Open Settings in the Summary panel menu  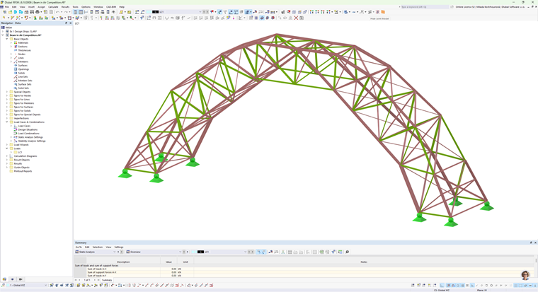click(119, 247)
